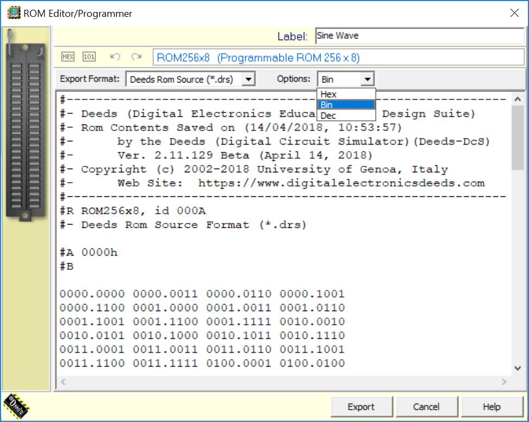
Task: Click the HEX view toolbar icon
Action: click(x=68, y=57)
